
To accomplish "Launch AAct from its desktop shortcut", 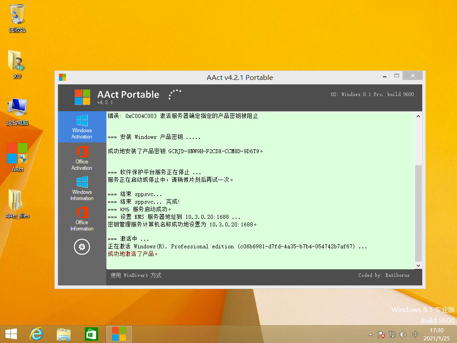I will click(x=17, y=154).
